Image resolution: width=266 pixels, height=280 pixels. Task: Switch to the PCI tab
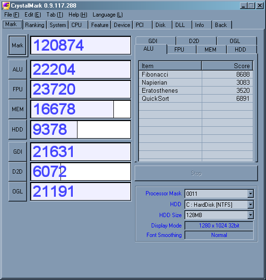tap(142, 25)
